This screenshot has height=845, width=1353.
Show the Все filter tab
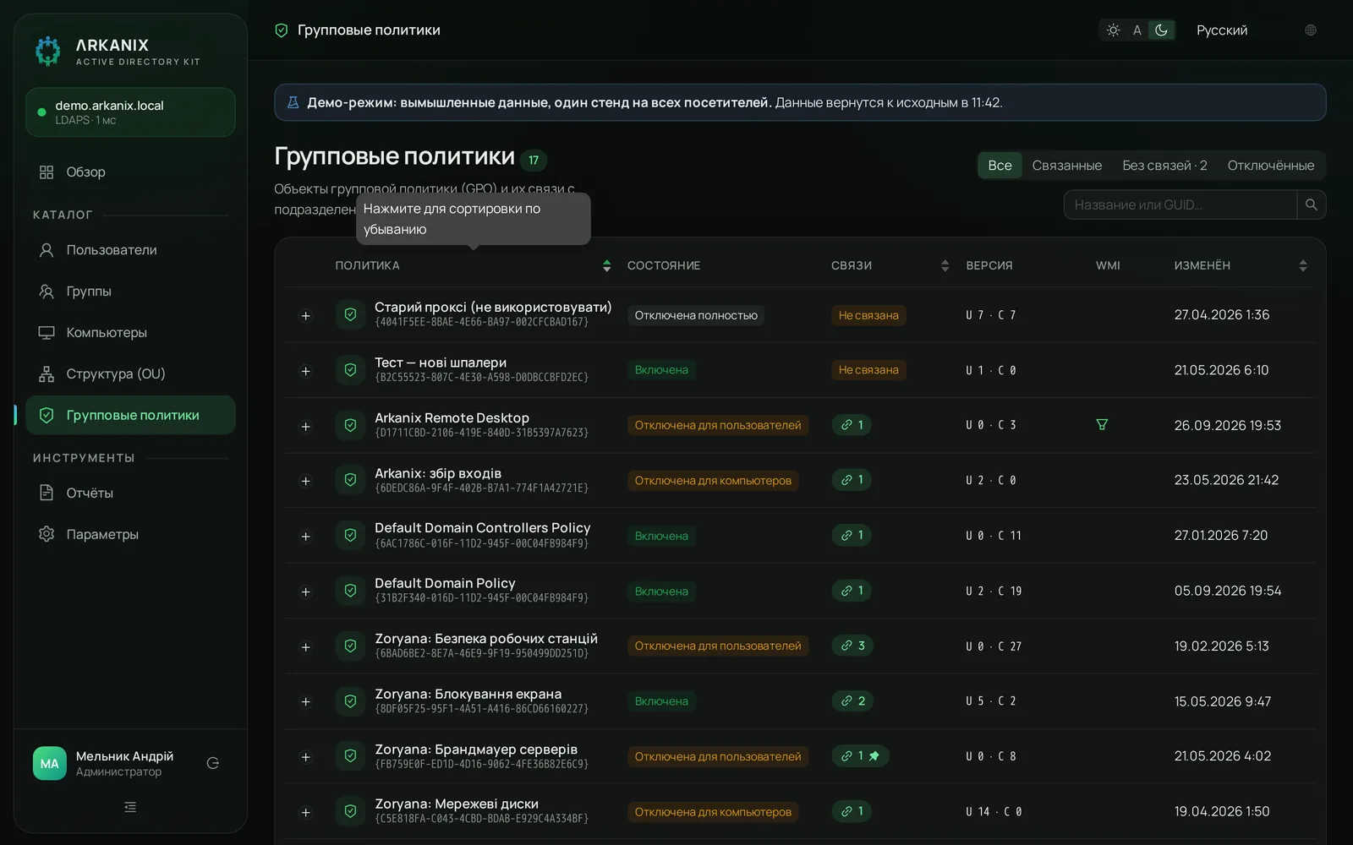coord(1000,166)
